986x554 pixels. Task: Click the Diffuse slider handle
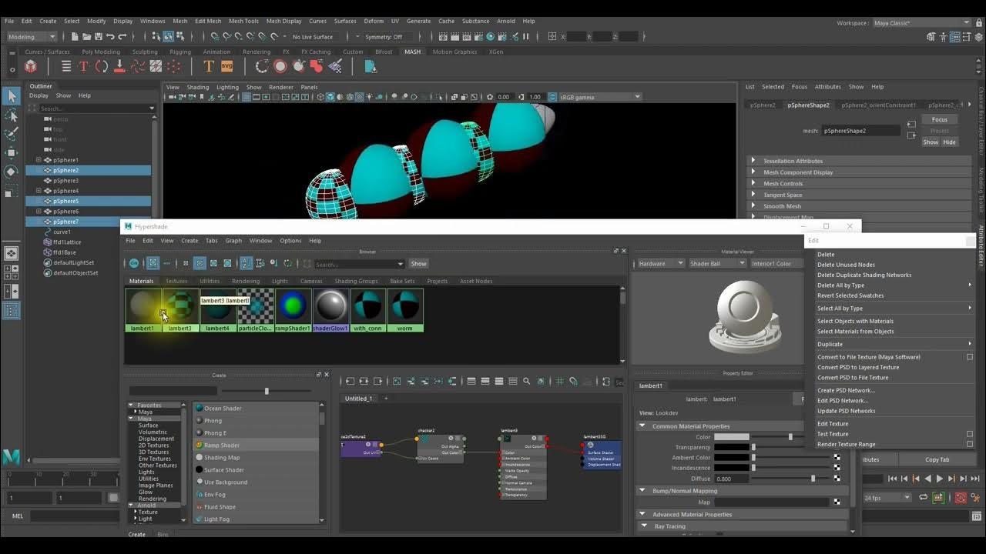point(813,479)
